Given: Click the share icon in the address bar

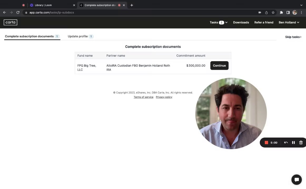Looking at the screenshot, I should tap(266, 12).
